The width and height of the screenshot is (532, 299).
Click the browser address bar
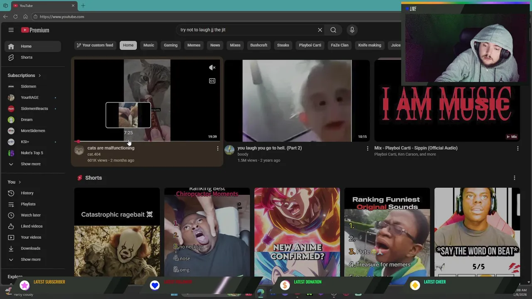216,17
